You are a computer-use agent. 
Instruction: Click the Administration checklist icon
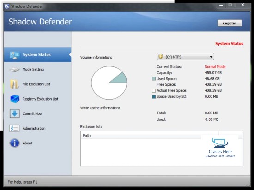14,128
